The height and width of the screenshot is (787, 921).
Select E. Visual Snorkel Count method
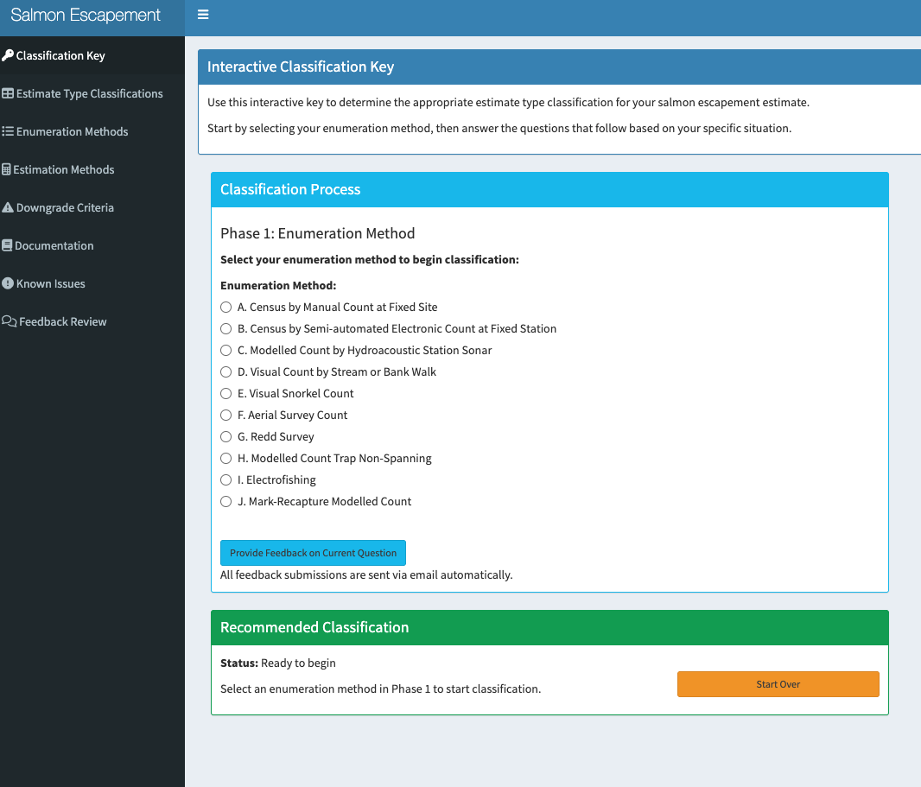(225, 393)
